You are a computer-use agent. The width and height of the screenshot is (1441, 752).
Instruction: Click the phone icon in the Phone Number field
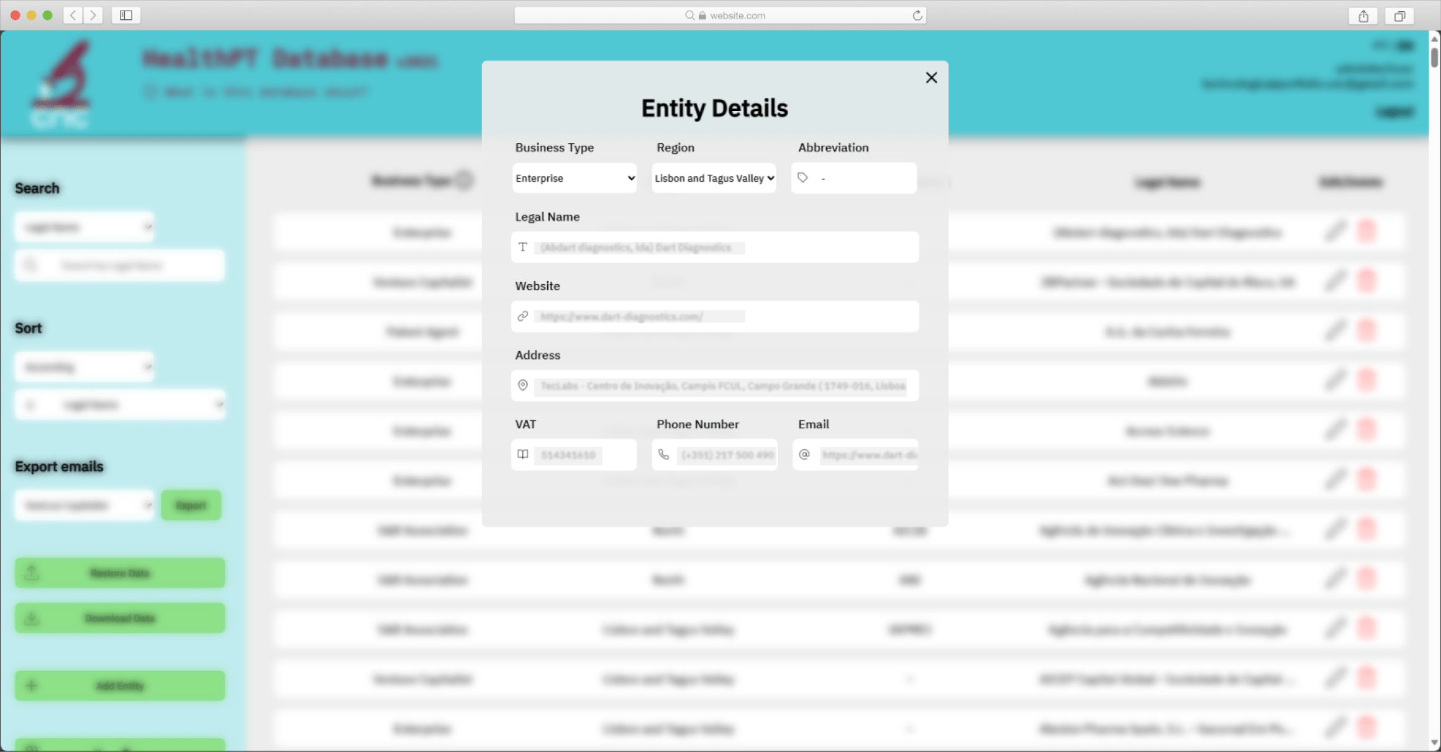click(663, 455)
